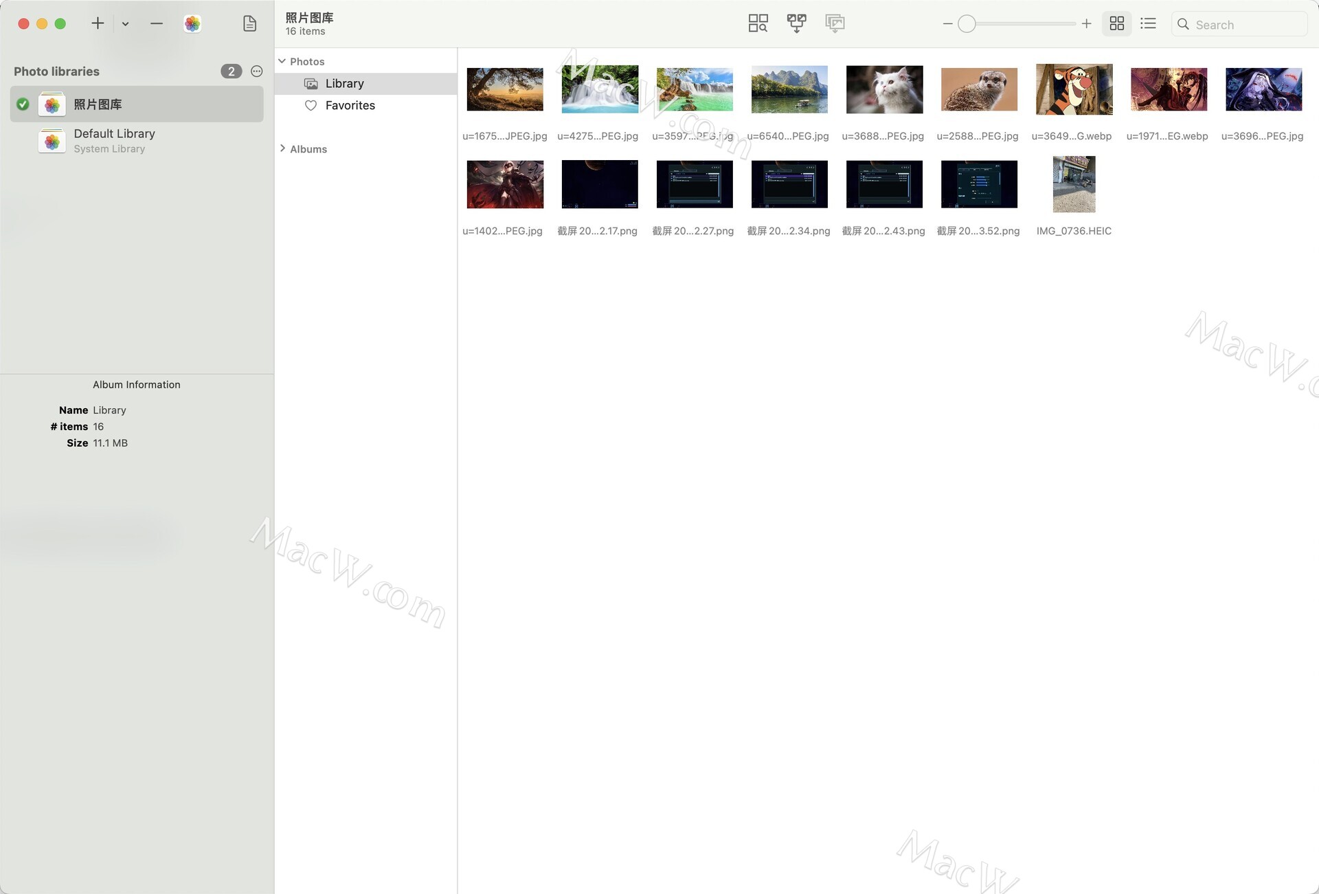The width and height of the screenshot is (1319, 894).
Task: Collapse the Photos section
Action: tap(282, 61)
